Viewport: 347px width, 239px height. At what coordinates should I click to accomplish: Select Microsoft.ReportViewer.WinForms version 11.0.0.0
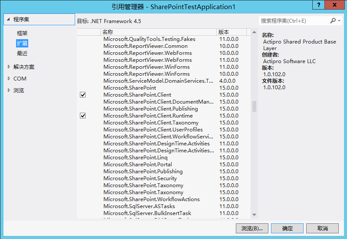coord(164,67)
